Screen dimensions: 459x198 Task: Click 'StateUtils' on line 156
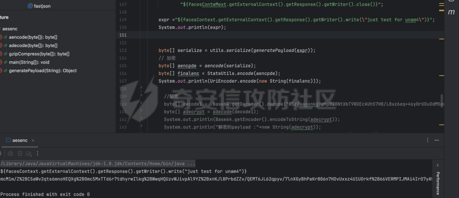click(x=221, y=73)
